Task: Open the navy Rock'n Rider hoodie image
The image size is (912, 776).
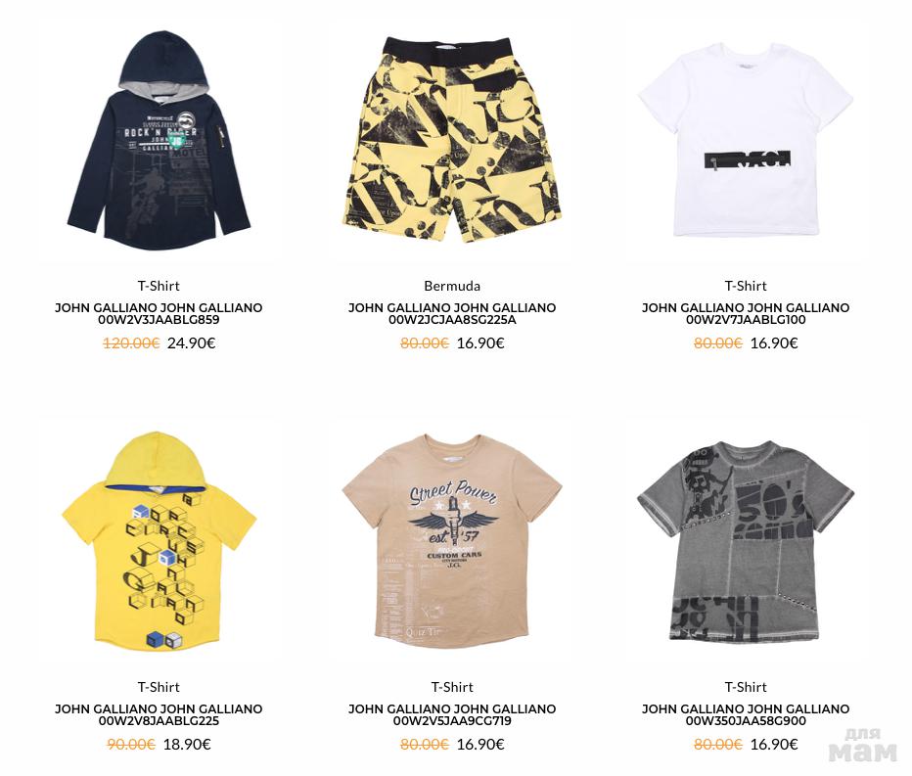Action: click(159, 141)
